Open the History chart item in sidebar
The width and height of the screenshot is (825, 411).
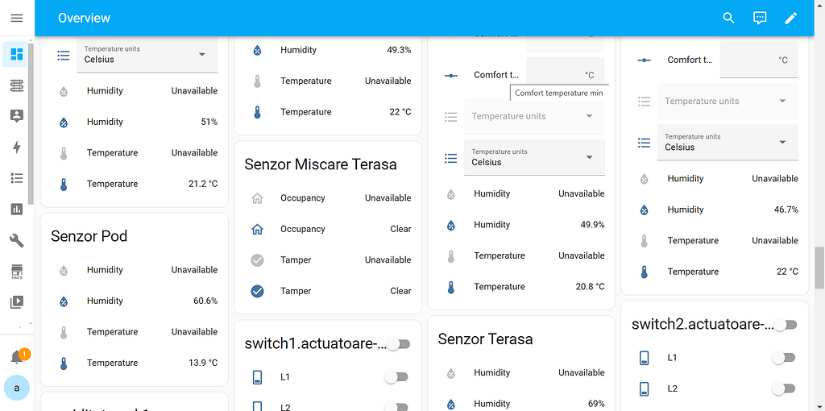[17, 209]
